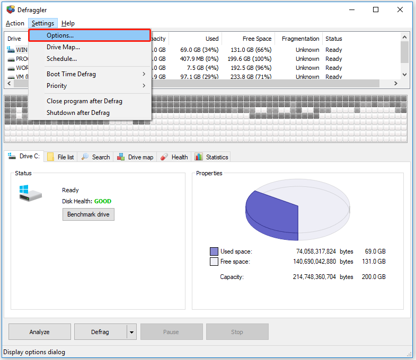Select the Drive C: tab
This screenshot has width=416, height=360.
click(x=24, y=156)
